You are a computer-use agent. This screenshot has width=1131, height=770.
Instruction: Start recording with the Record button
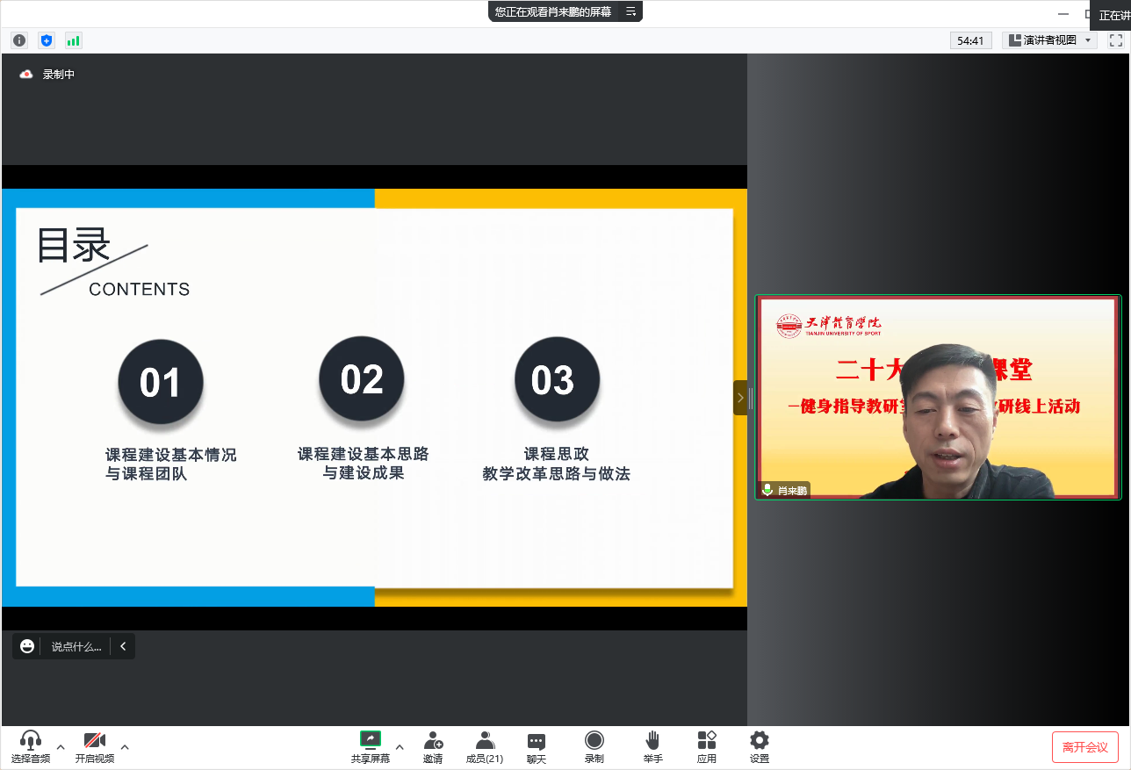[594, 746]
